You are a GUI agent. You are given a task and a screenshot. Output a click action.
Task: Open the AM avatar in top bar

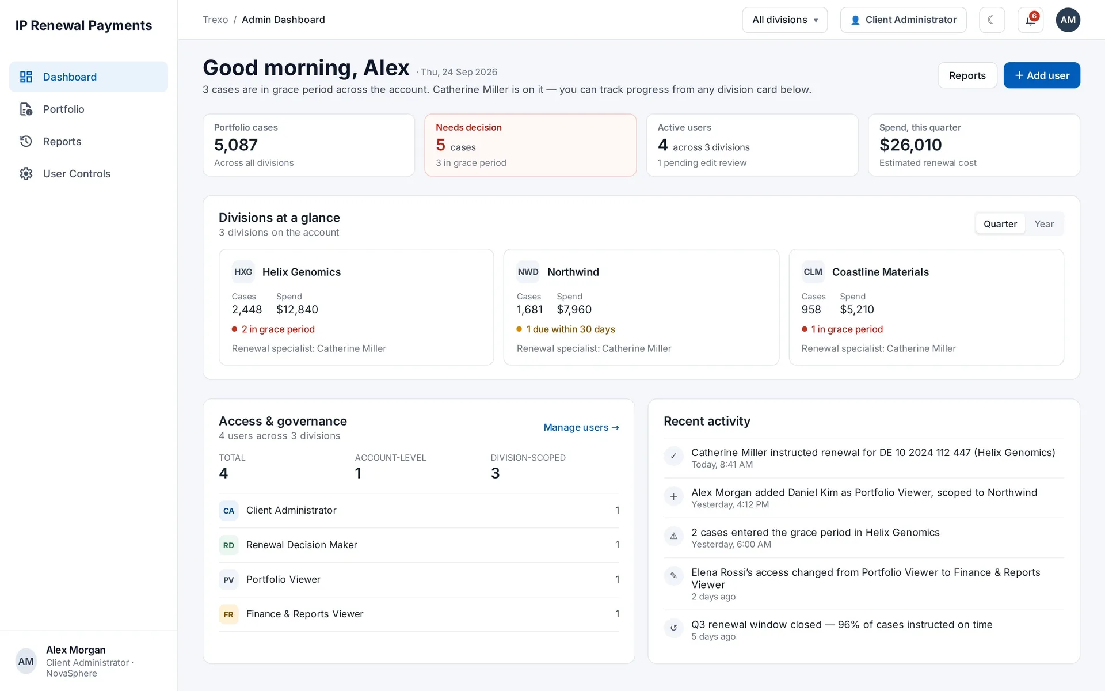(x=1068, y=20)
